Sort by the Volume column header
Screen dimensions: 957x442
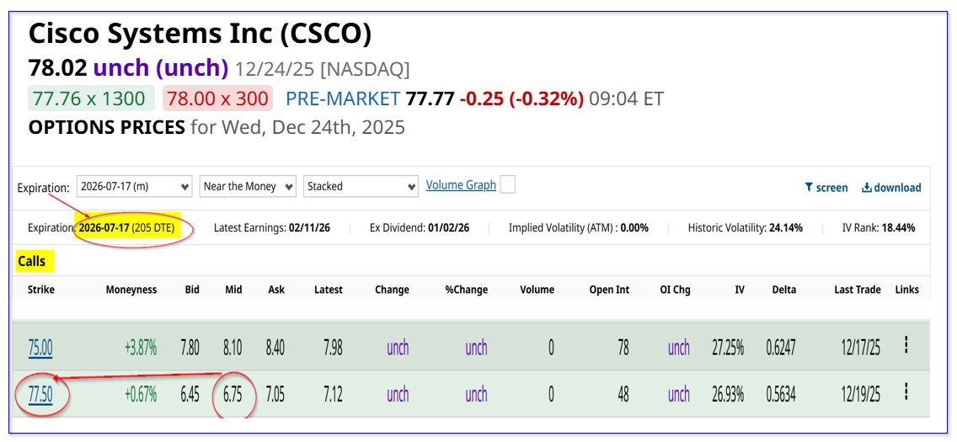pyautogui.click(x=537, y=290)
